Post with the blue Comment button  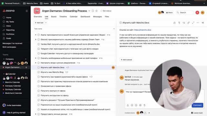197,105
